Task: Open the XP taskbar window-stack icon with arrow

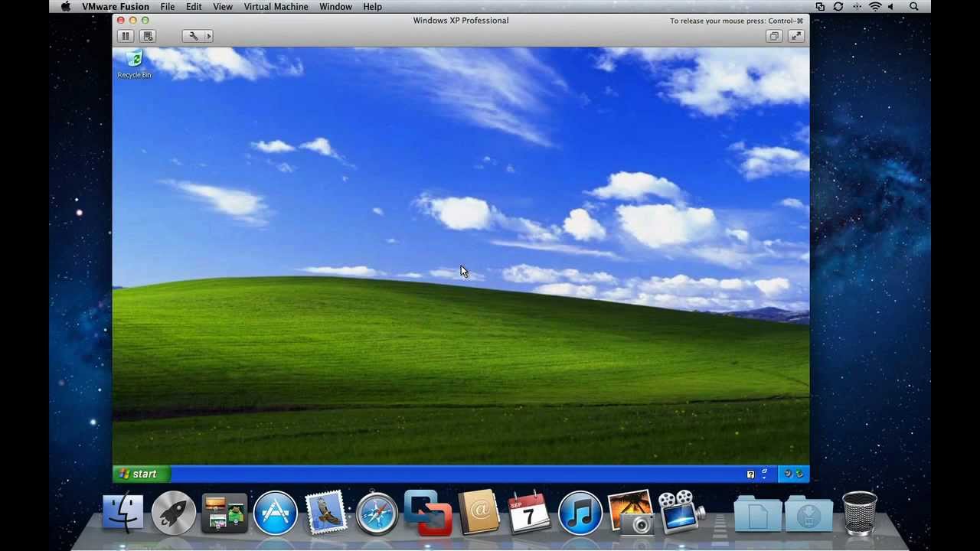Action: 764,474
